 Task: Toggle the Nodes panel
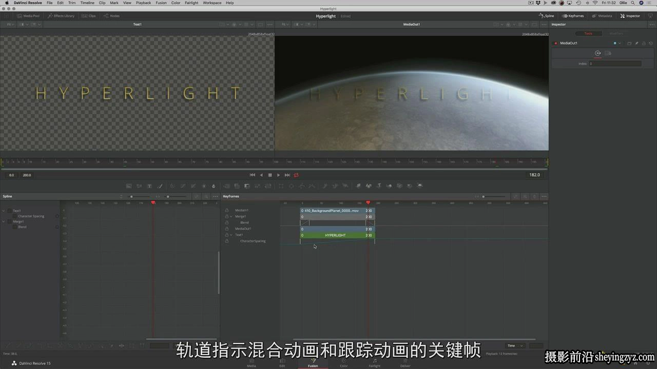112,16
